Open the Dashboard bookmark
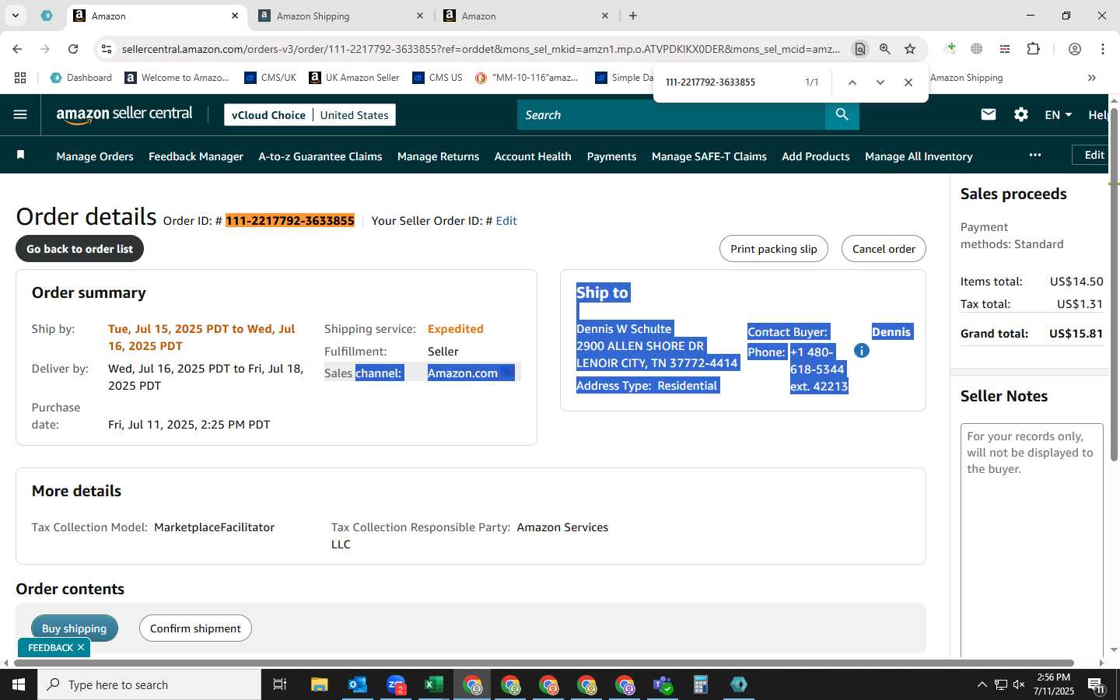 (x=80, y=78)
